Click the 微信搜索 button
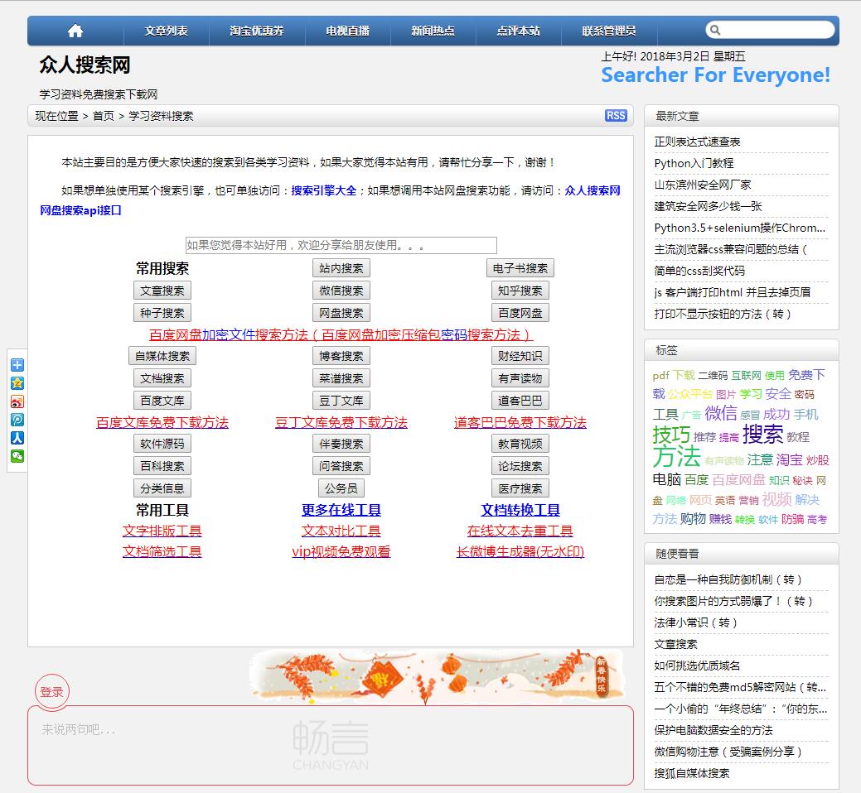 click(341, 291)
